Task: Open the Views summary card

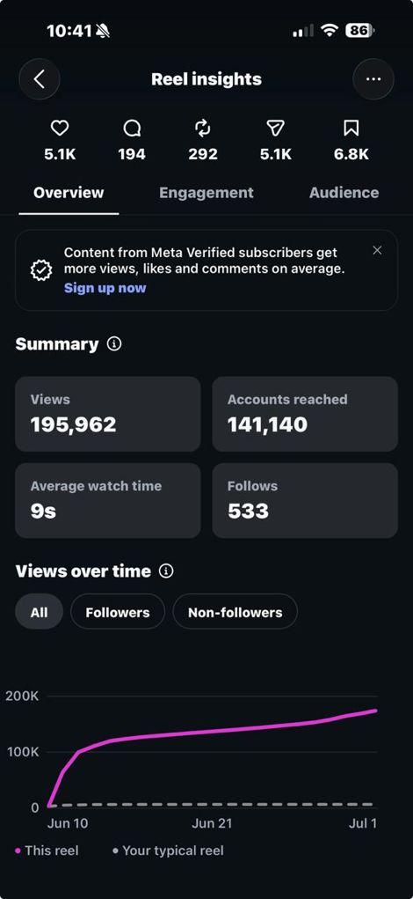Action: pyautogui.click(x=107, y=414)
